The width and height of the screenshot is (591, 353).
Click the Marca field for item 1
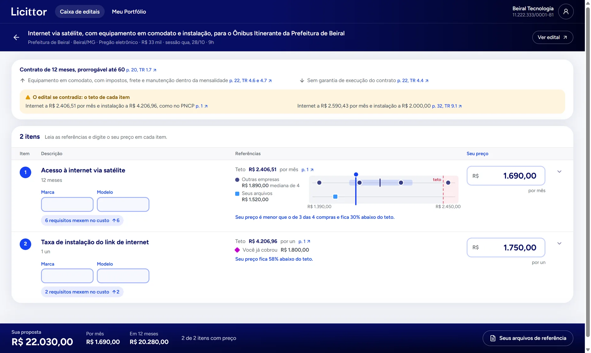click(67, 204)
